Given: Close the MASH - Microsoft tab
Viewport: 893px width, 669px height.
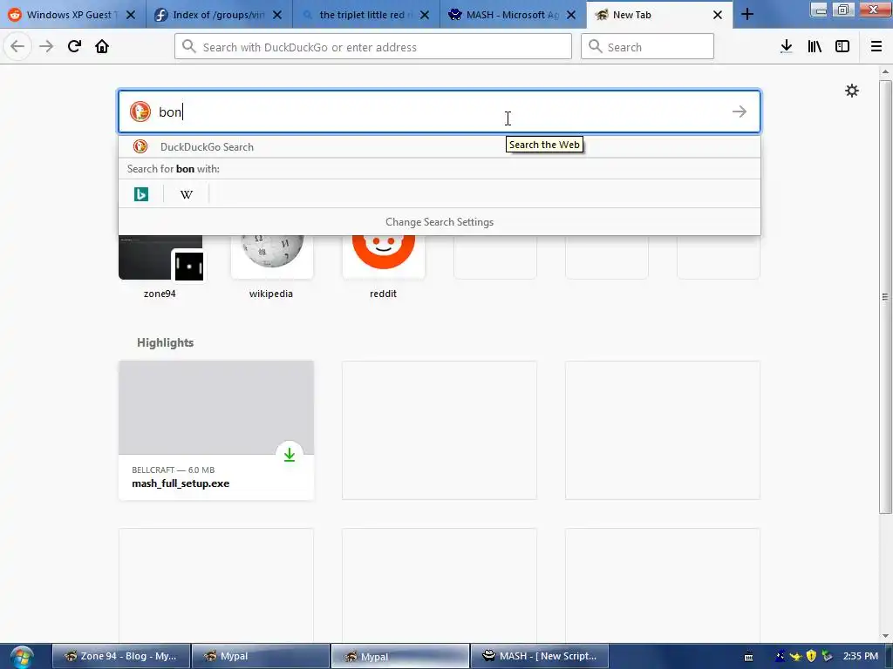Looking at the screenshot, I should [571, 15].
